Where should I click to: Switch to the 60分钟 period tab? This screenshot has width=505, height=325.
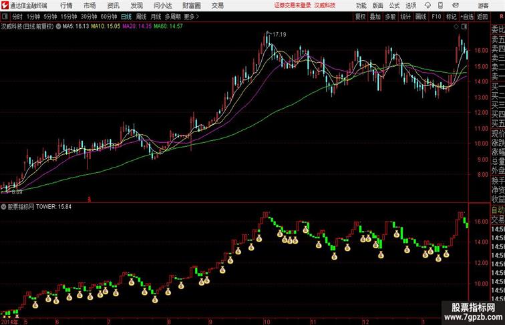(x=109, y=17)
